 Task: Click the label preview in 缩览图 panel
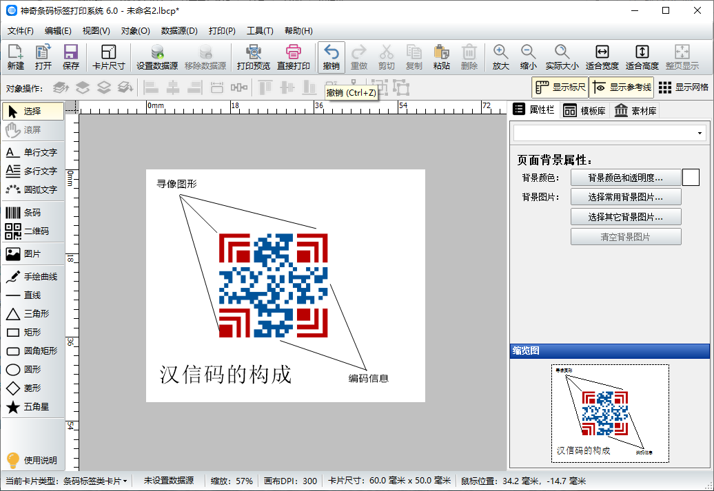point(610,413)
